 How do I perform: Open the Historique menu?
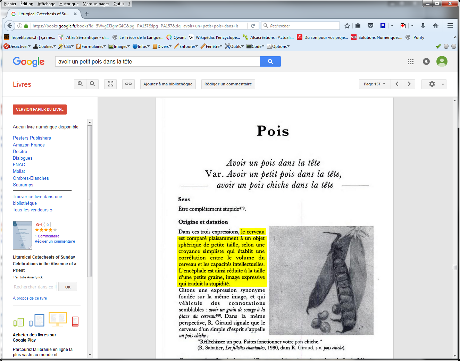click(69, 4)
